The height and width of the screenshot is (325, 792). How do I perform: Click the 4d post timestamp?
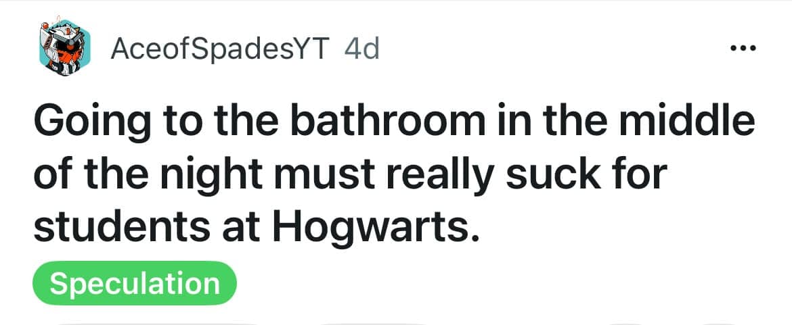(x=361, y=49)
